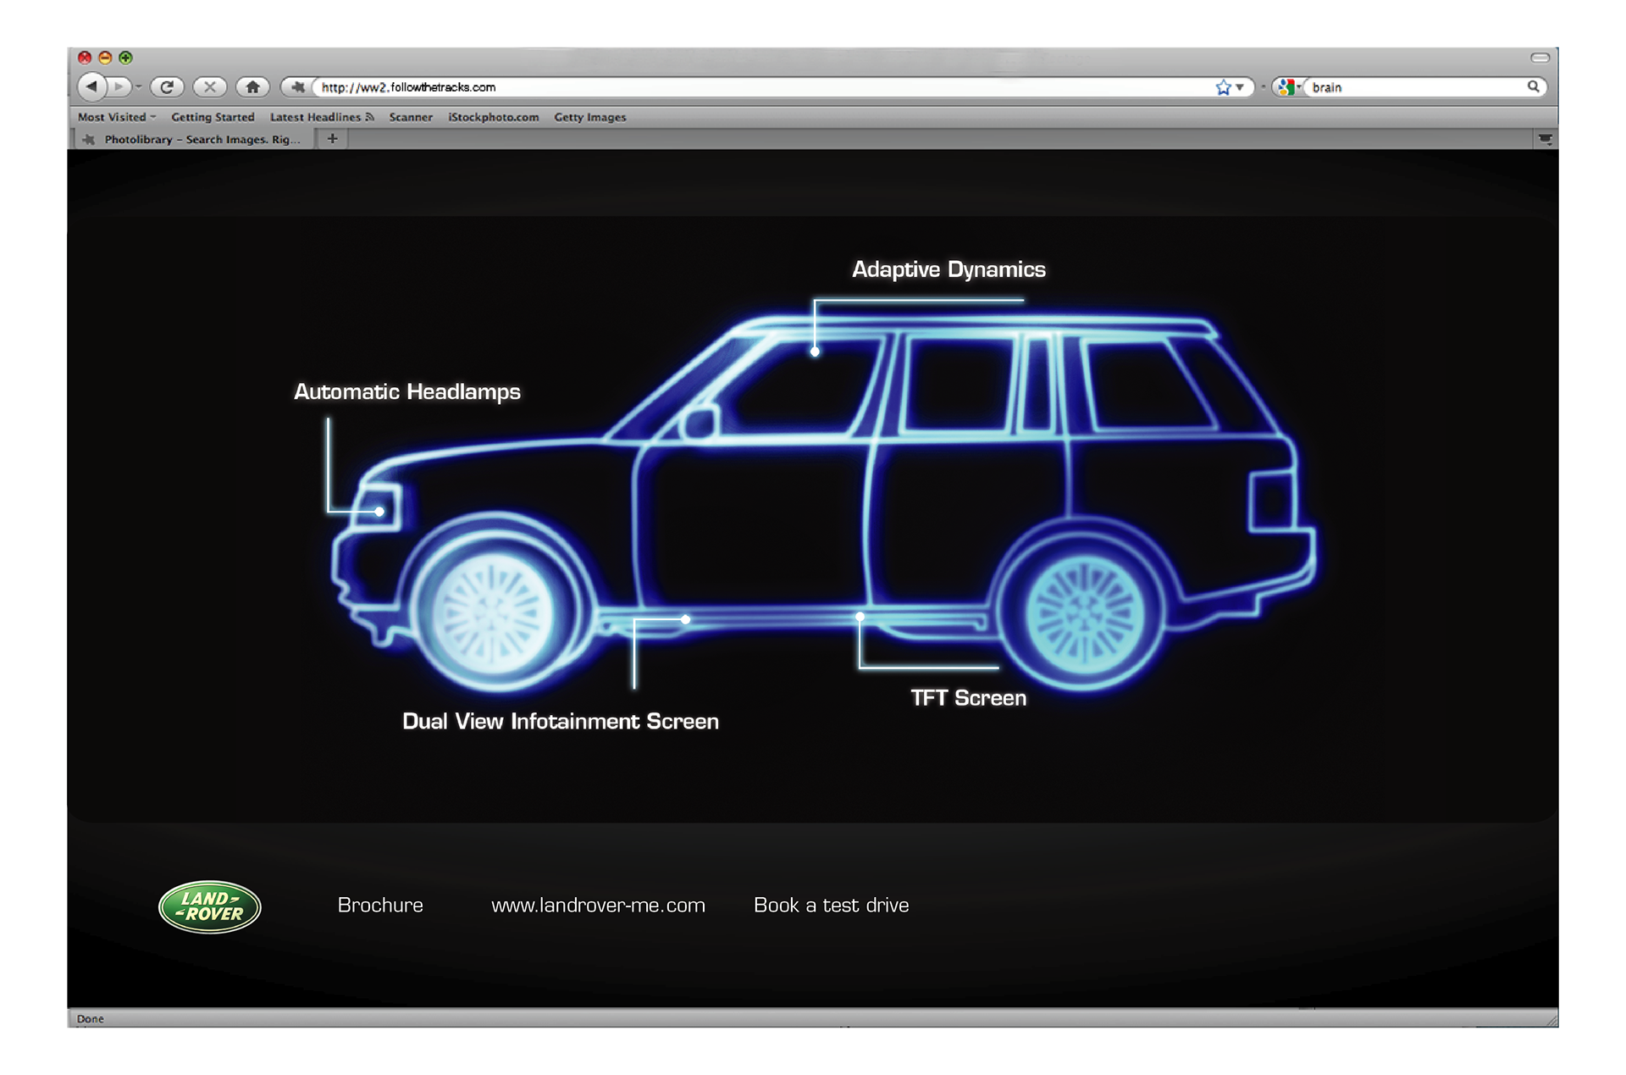Click the Dual View Infotainment Screen label

click(561, 721)
